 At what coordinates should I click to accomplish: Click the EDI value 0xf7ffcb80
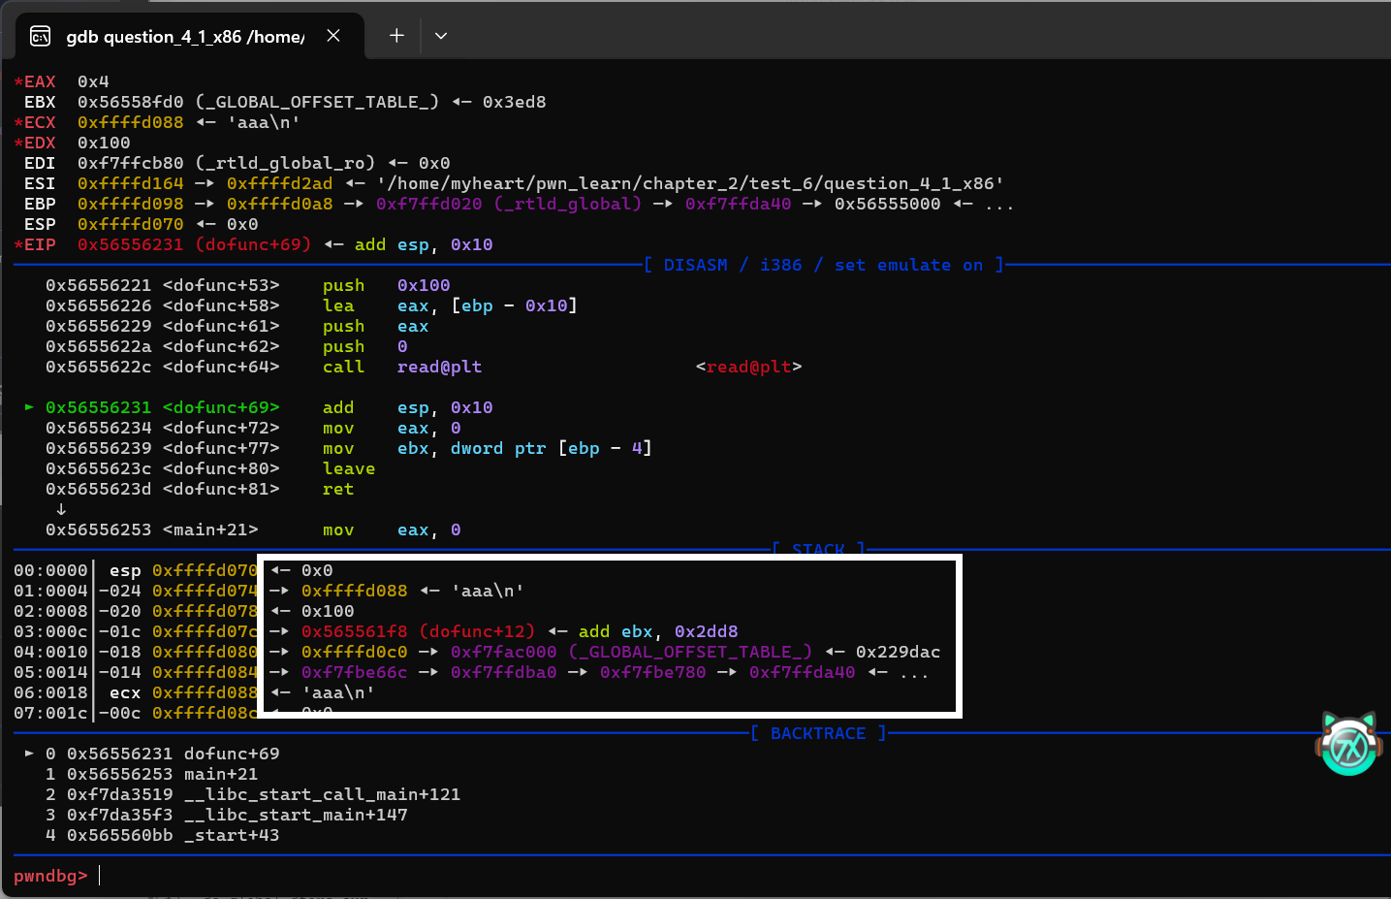click(130, 163)
